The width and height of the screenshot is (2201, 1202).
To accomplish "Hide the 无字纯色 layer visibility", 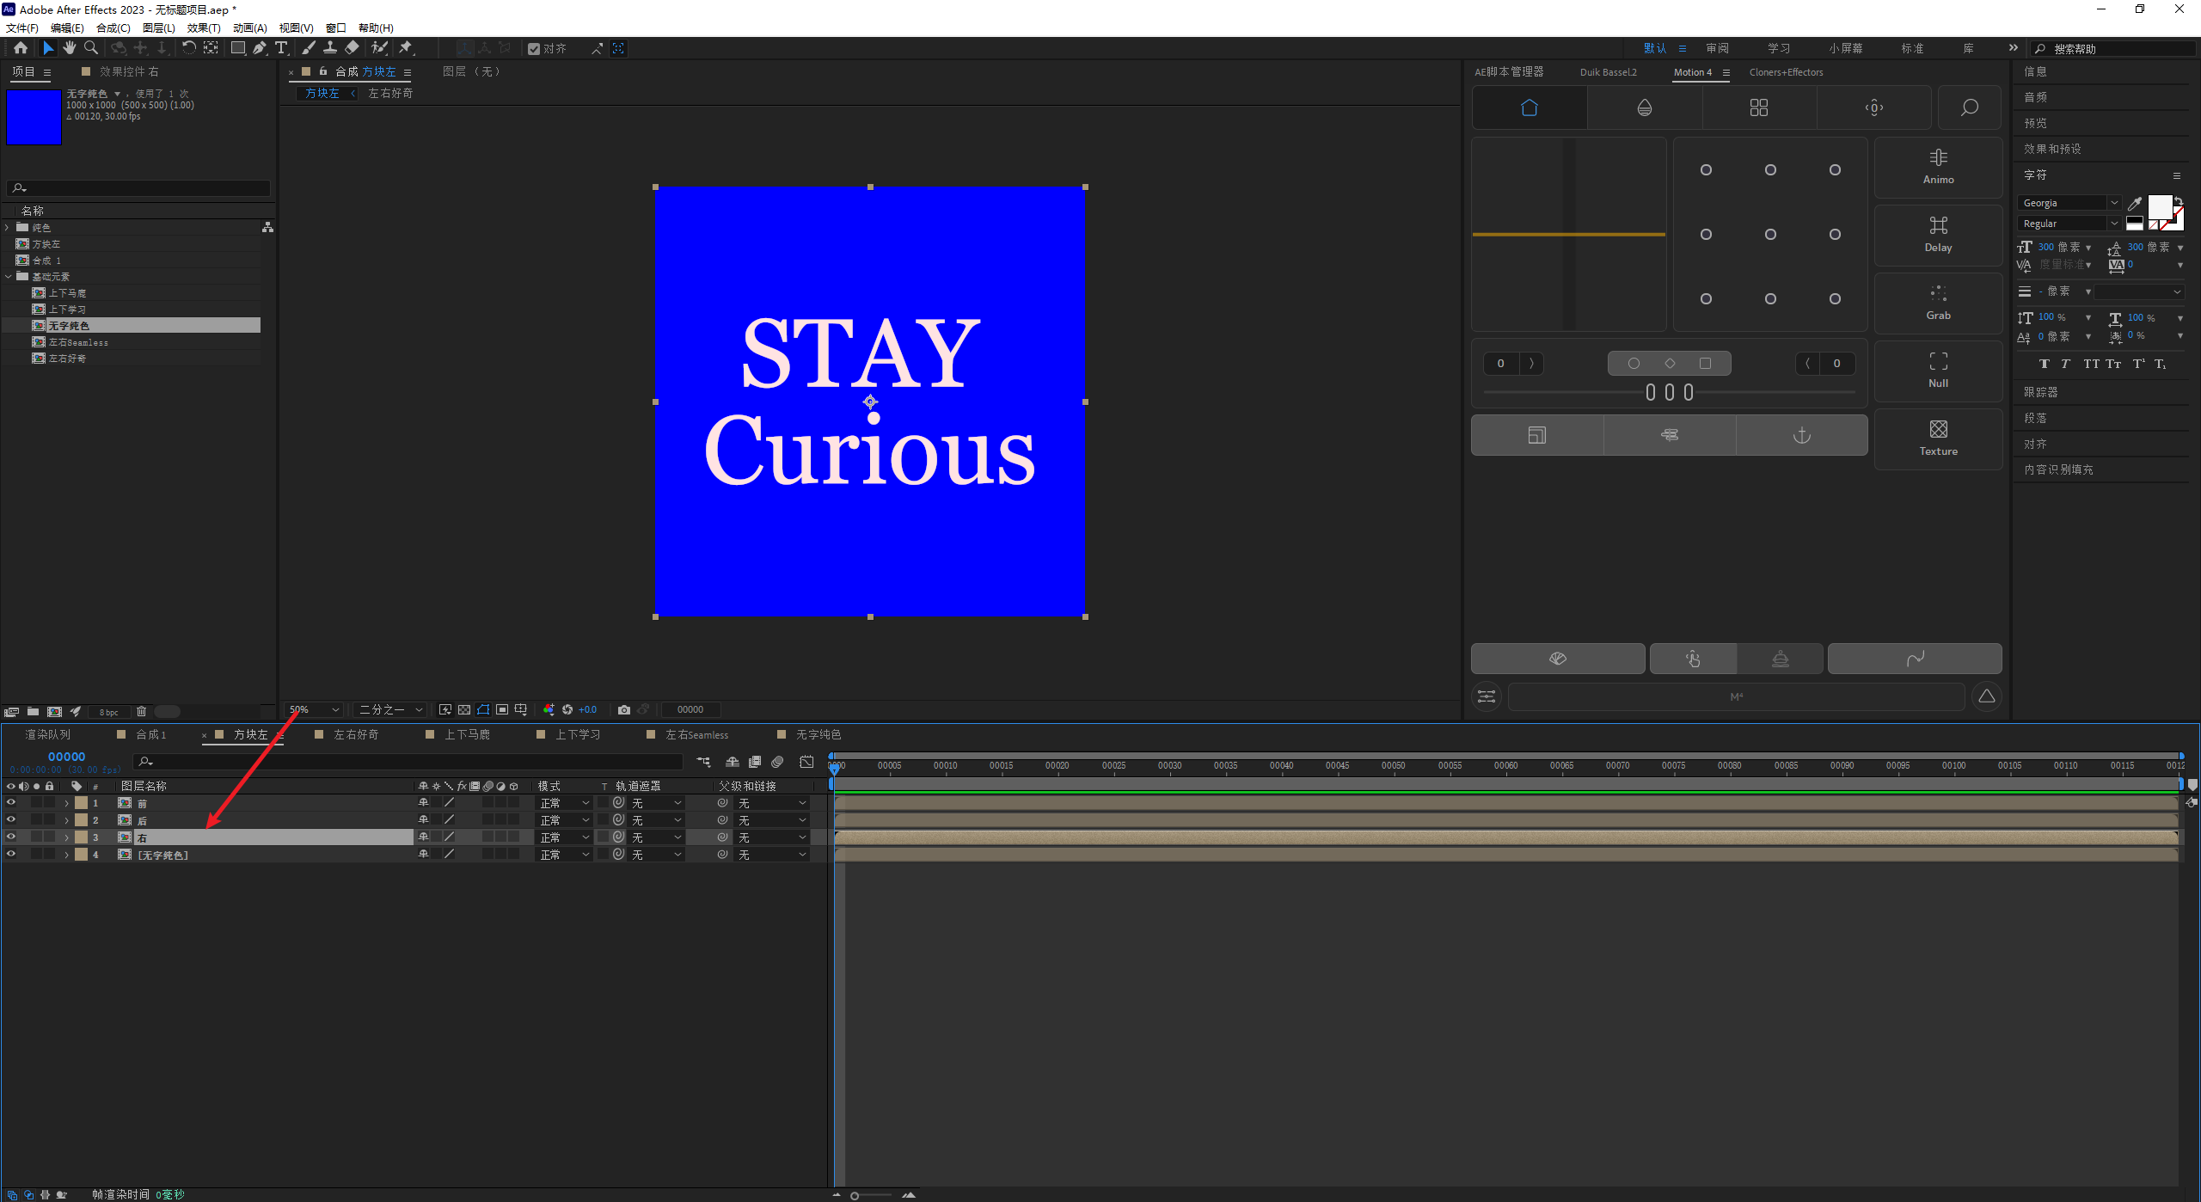I will tap(11, 854).
